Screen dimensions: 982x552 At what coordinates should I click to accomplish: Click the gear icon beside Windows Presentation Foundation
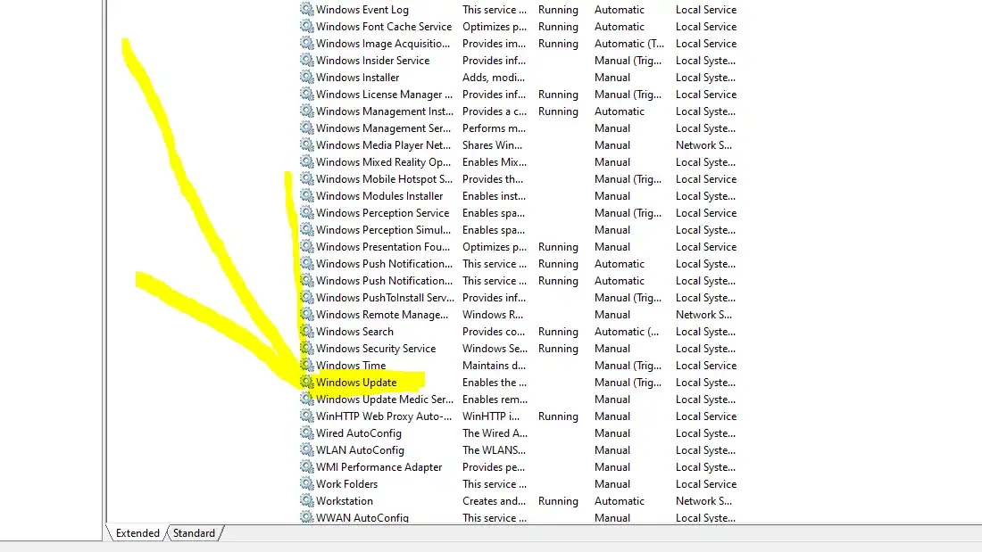(x=306, y=247)
